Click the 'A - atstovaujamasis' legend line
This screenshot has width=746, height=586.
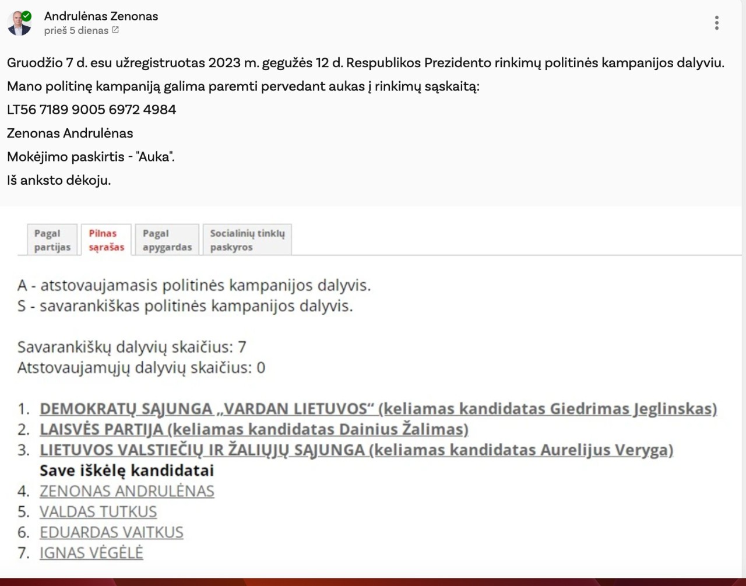click(x=194, y=286)
